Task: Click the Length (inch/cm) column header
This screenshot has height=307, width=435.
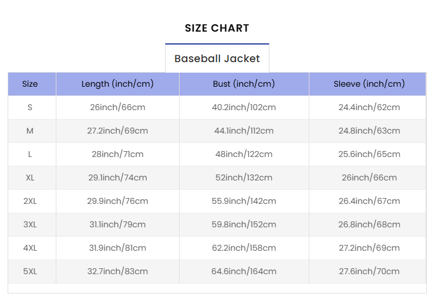Action: pos(117,84)
